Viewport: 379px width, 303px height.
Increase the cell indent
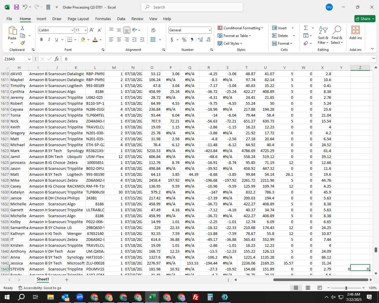click(142, 40)
